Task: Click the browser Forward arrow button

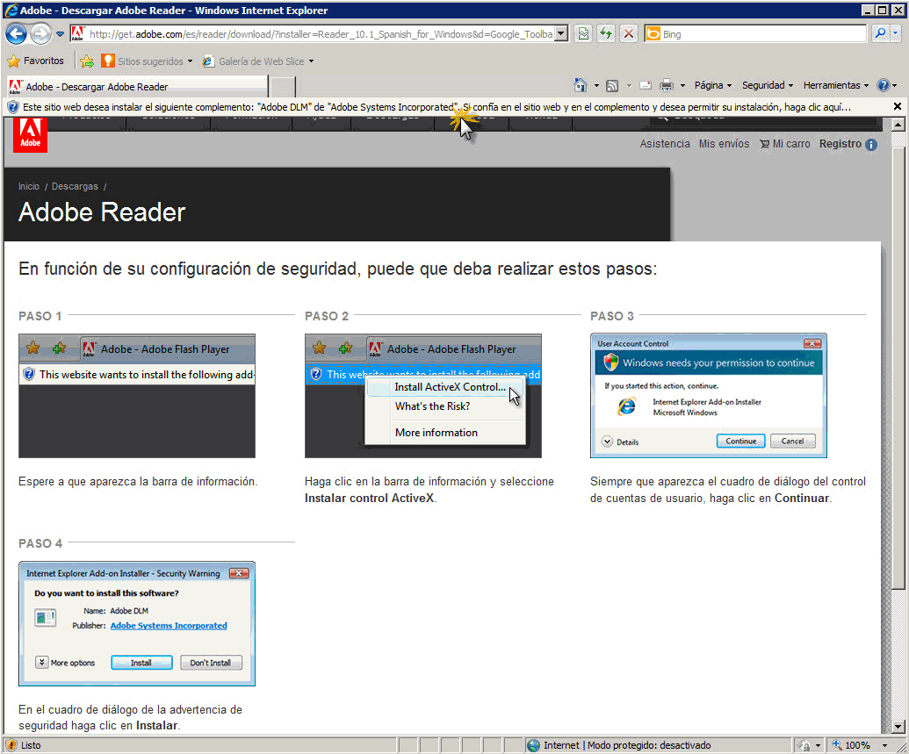Action: coord(40,33)
